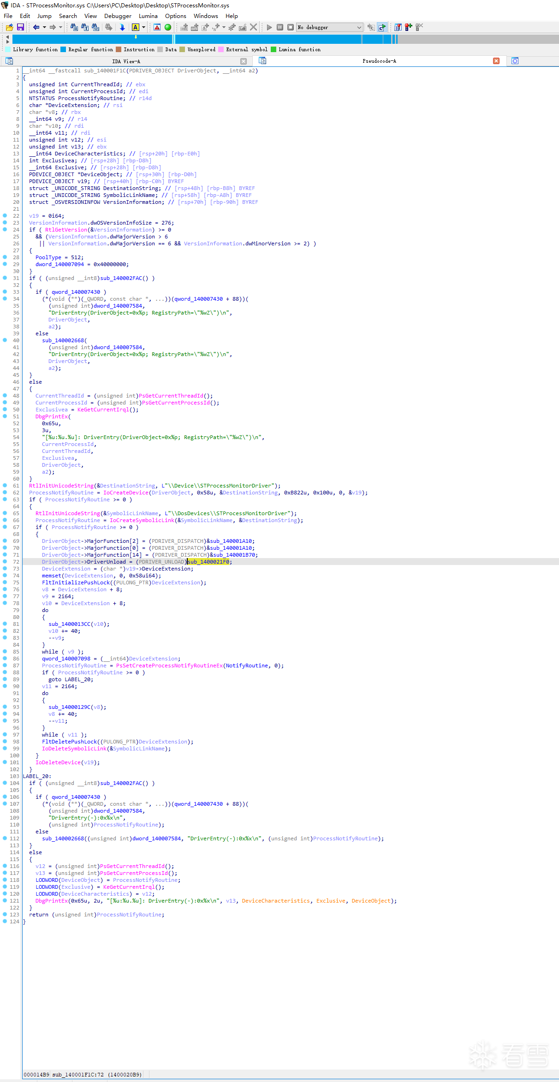
Task: Click highlighted sub_1400021F0 function reference
Action: pyautogui.click(x=208, y=562)
